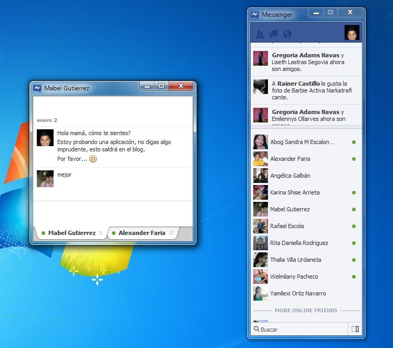393x348 pixels.
Task: Click the 'mejor' reply message text
Action: click(65, 175)
